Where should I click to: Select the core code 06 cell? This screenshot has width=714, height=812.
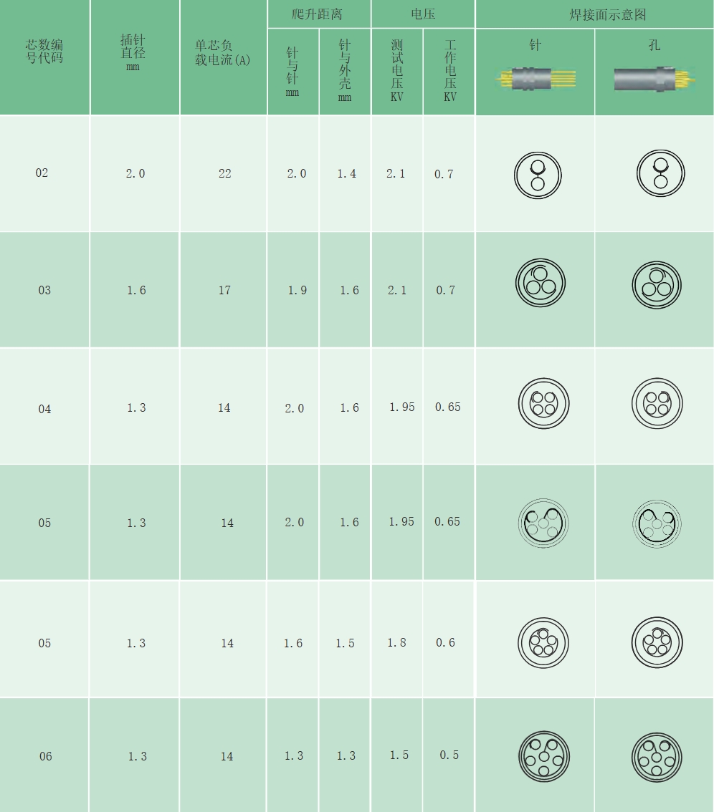pos(46,756)
